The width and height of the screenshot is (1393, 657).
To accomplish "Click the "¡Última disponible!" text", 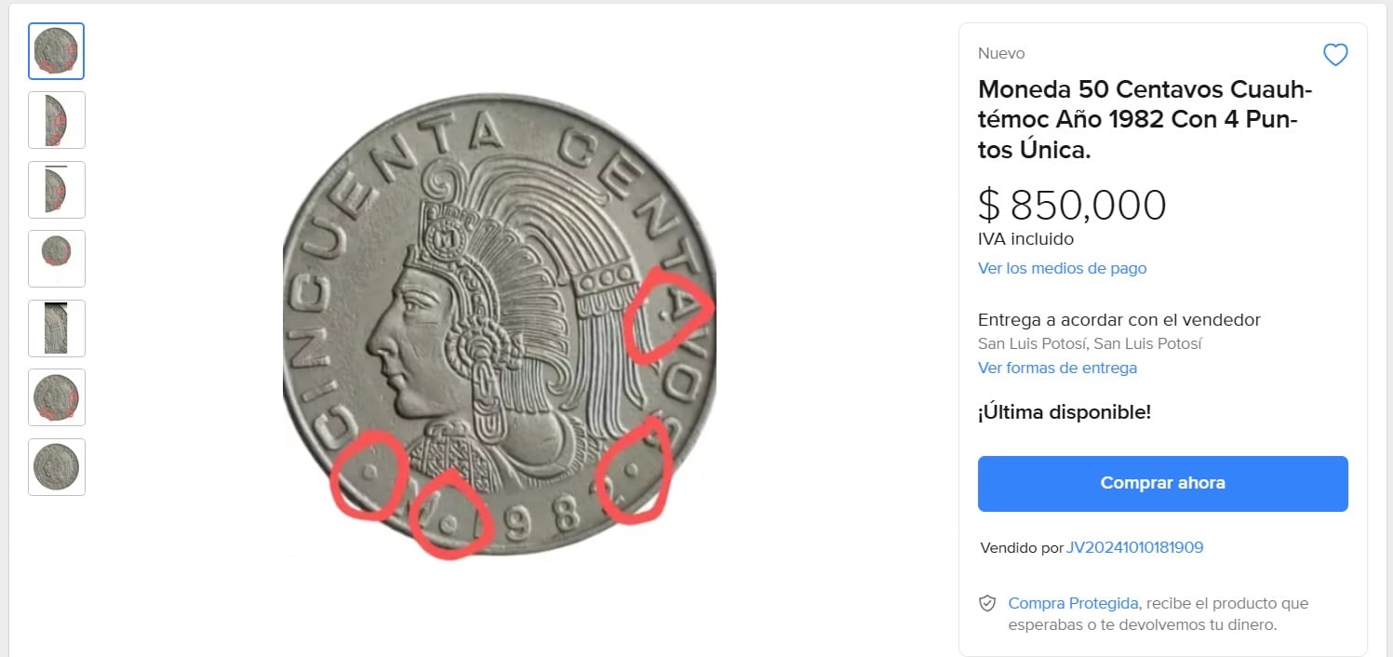I will click(x=1065, y=411).
